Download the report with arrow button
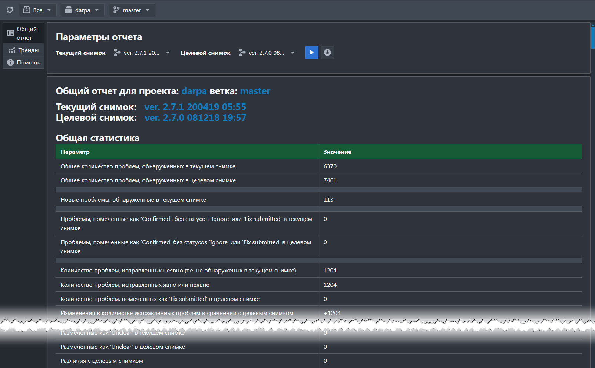This screenshot has width=595, height=368. [x=327, y=53]
